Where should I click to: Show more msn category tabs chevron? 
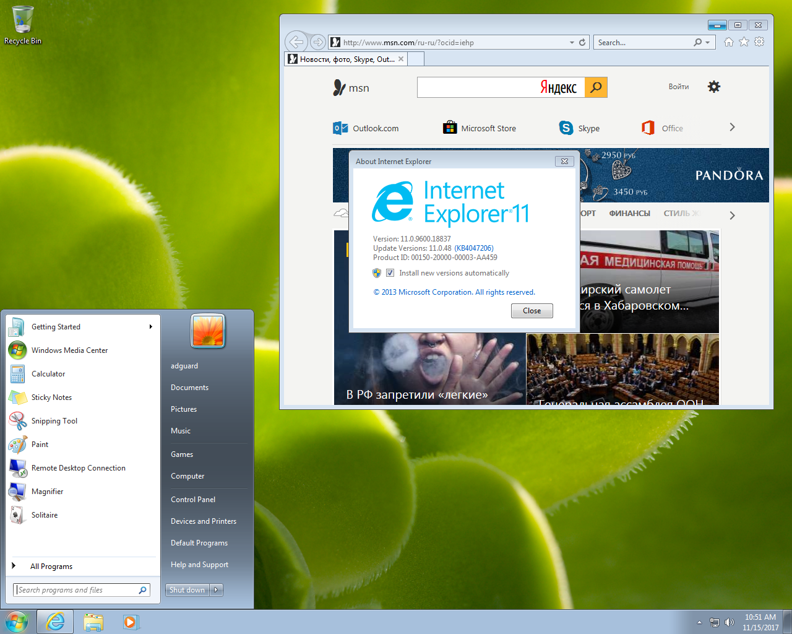[x=732, y=215]
